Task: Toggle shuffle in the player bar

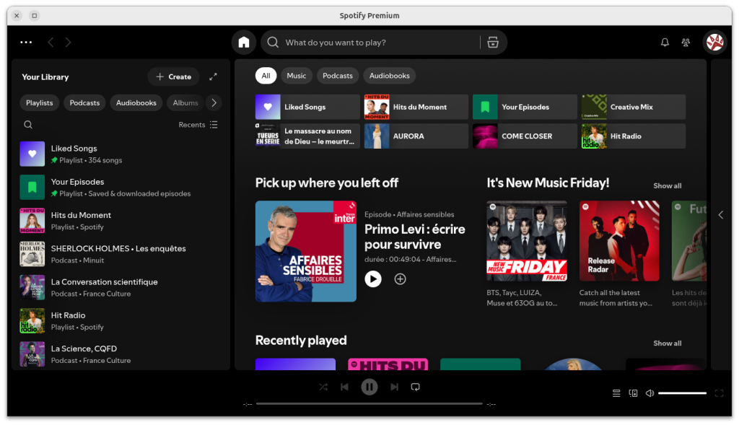Action: (x=323, y=387)
